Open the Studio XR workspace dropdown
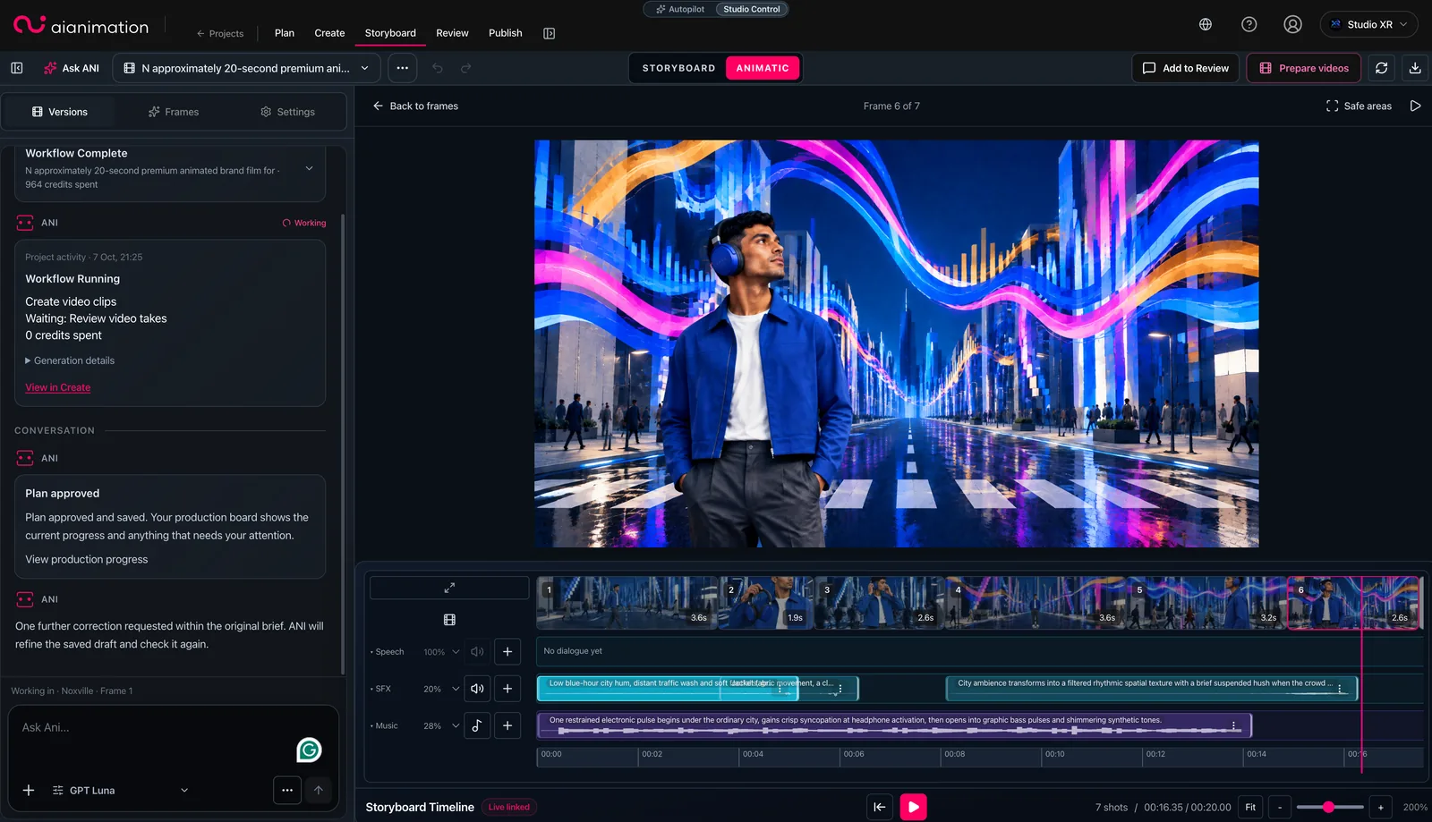This screenshot has width=1432, height=822. point(1368,24)
